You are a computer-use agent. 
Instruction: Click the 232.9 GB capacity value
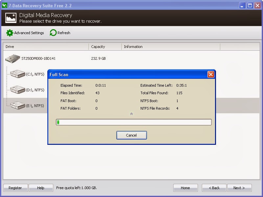pyautogui.click(x=98, y=58)
